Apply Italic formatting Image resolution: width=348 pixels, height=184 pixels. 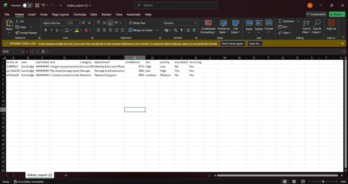pos(51,30)
